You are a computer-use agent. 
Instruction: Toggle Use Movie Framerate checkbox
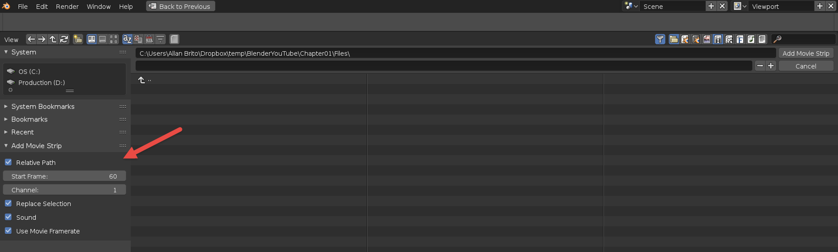pyautogui.click(x=8, y=231)
